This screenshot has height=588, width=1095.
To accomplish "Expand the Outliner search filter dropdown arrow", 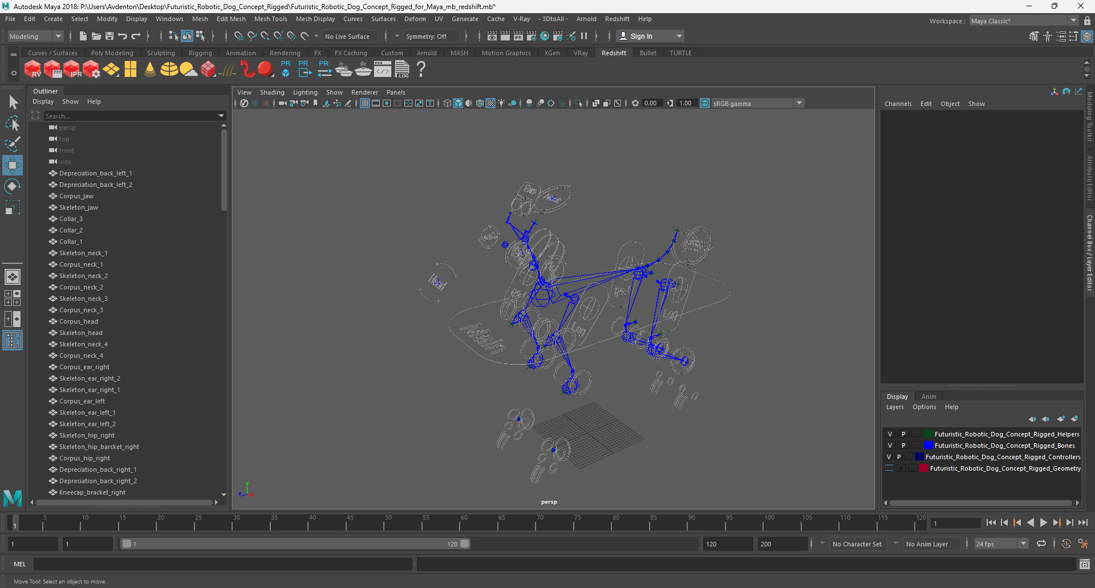I will click(x=221, y=116).
